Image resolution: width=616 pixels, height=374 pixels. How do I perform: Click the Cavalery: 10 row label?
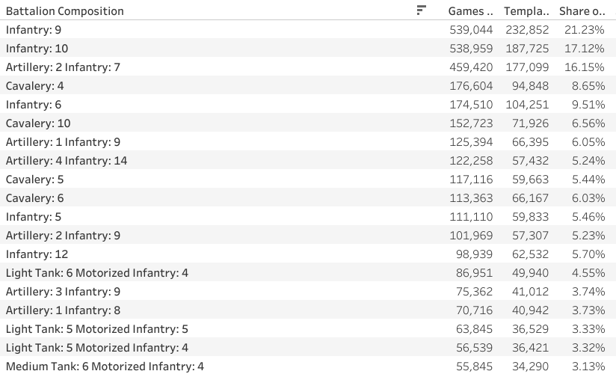click(38, 123)
